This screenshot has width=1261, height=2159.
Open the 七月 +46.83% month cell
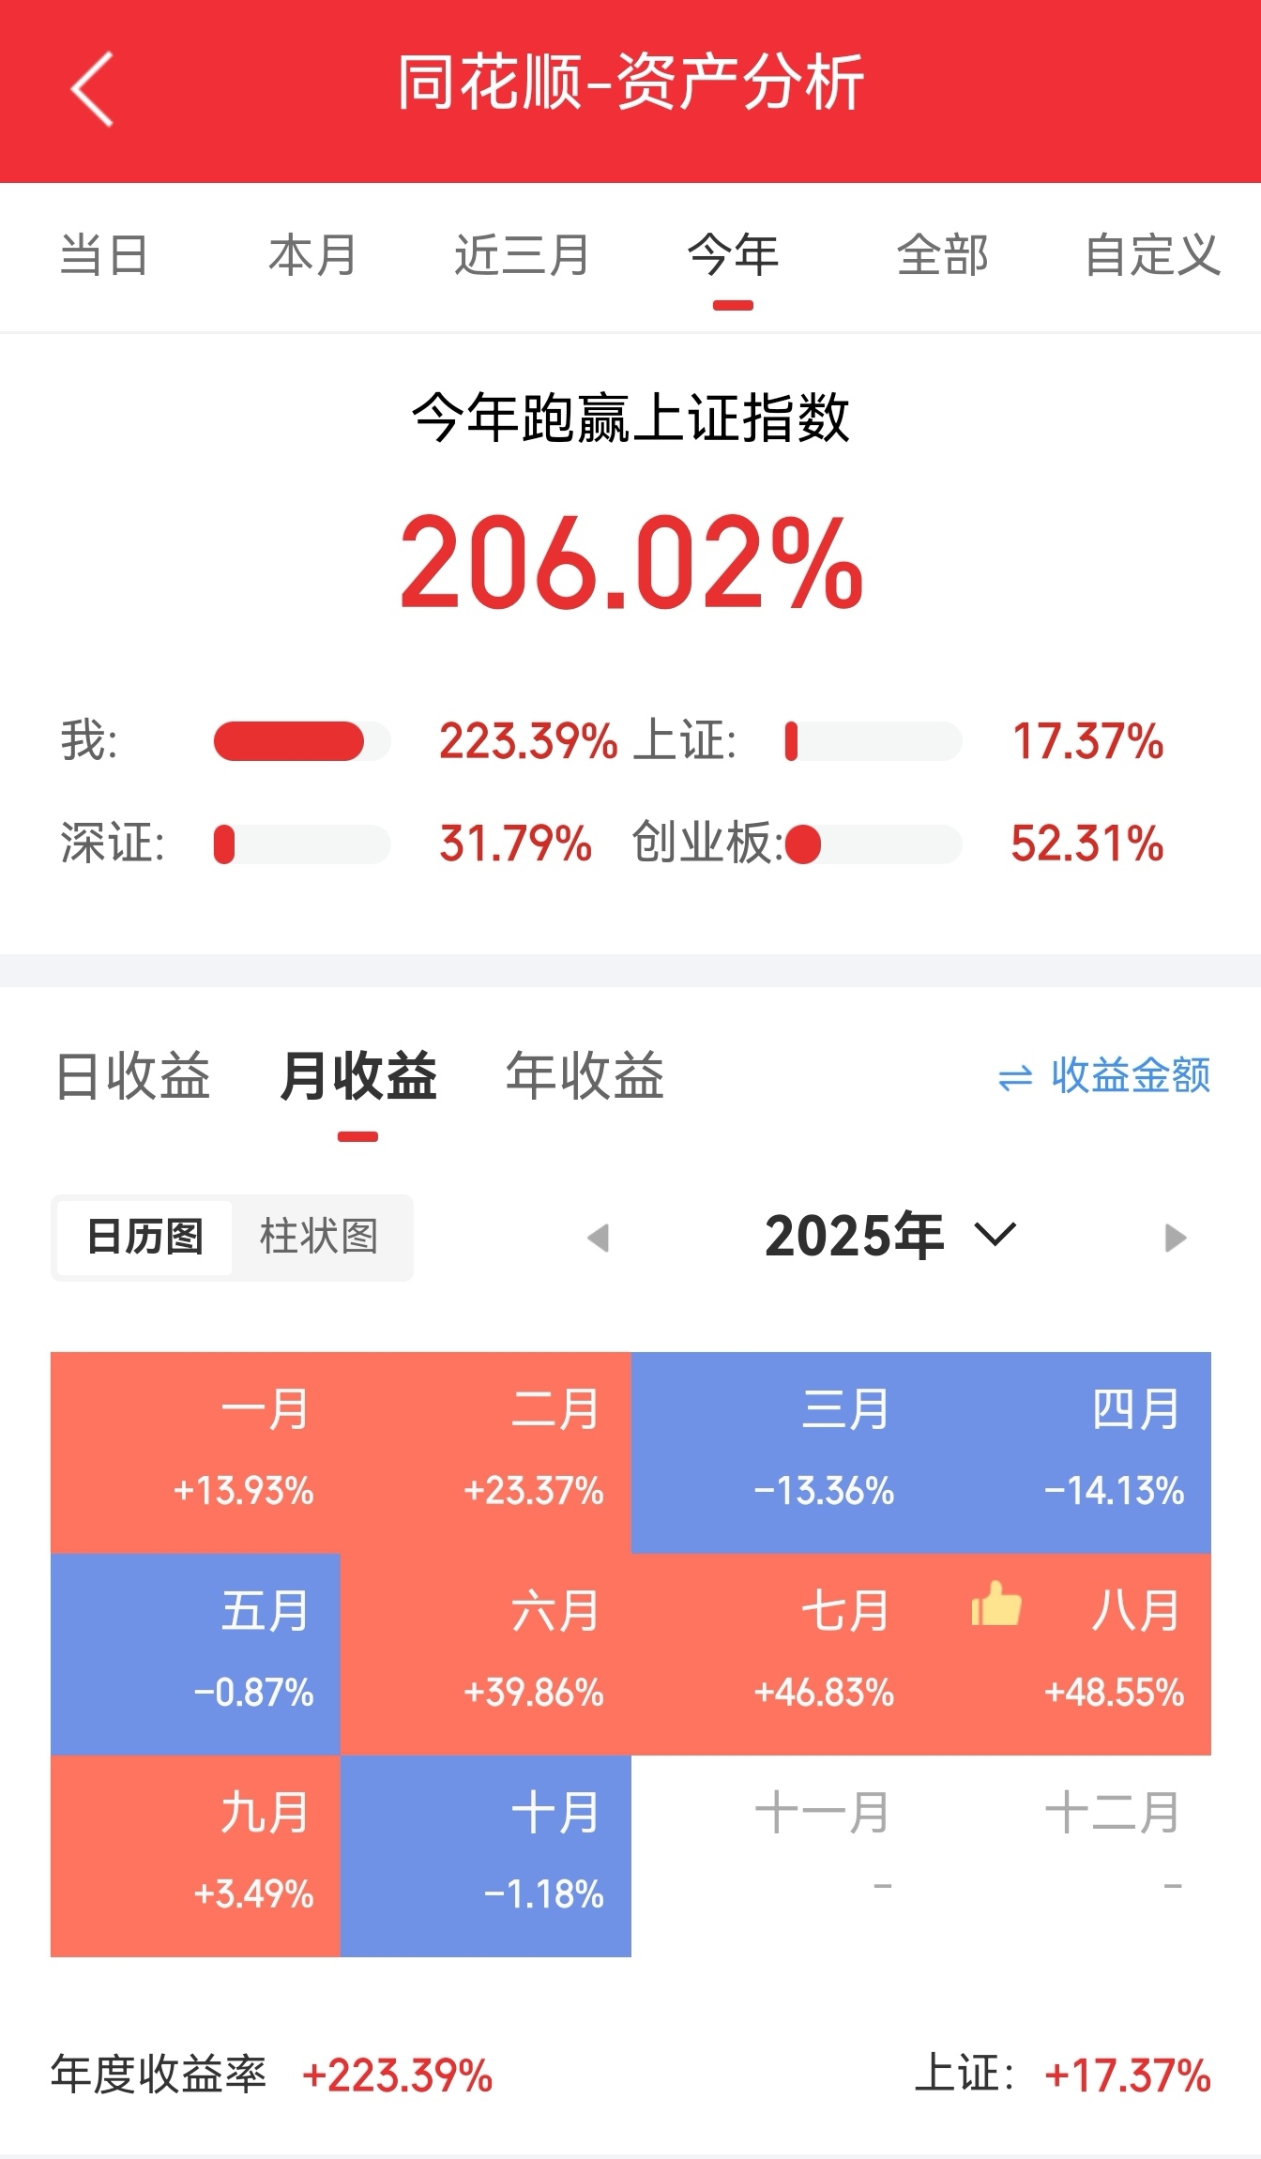[776, 1654]
